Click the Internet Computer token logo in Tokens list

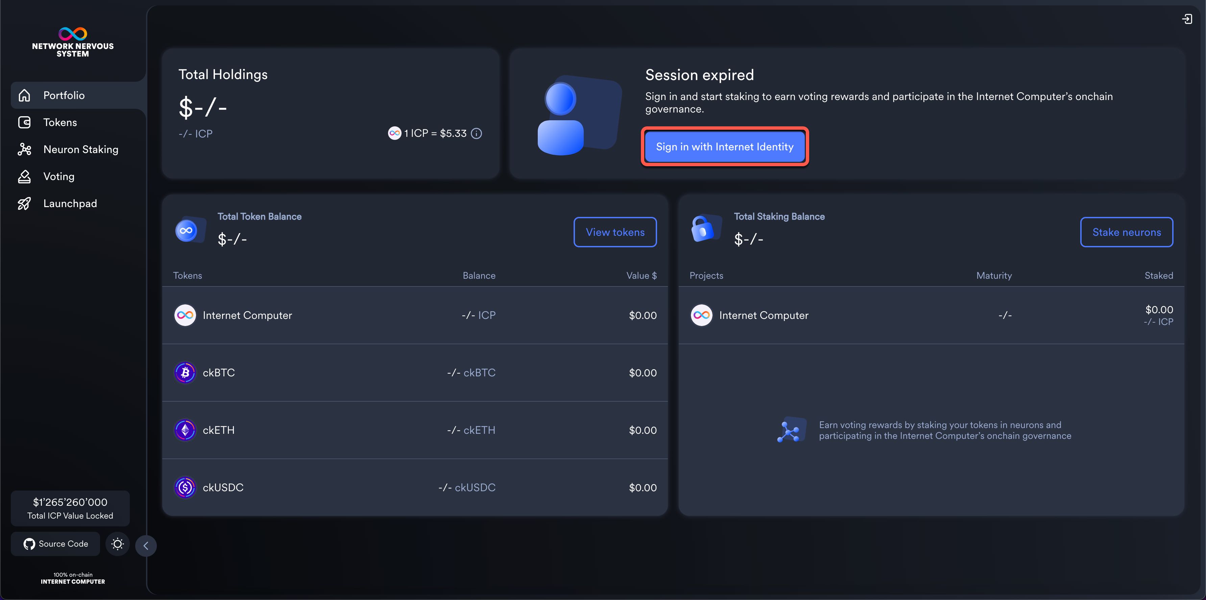click(185, 315)
